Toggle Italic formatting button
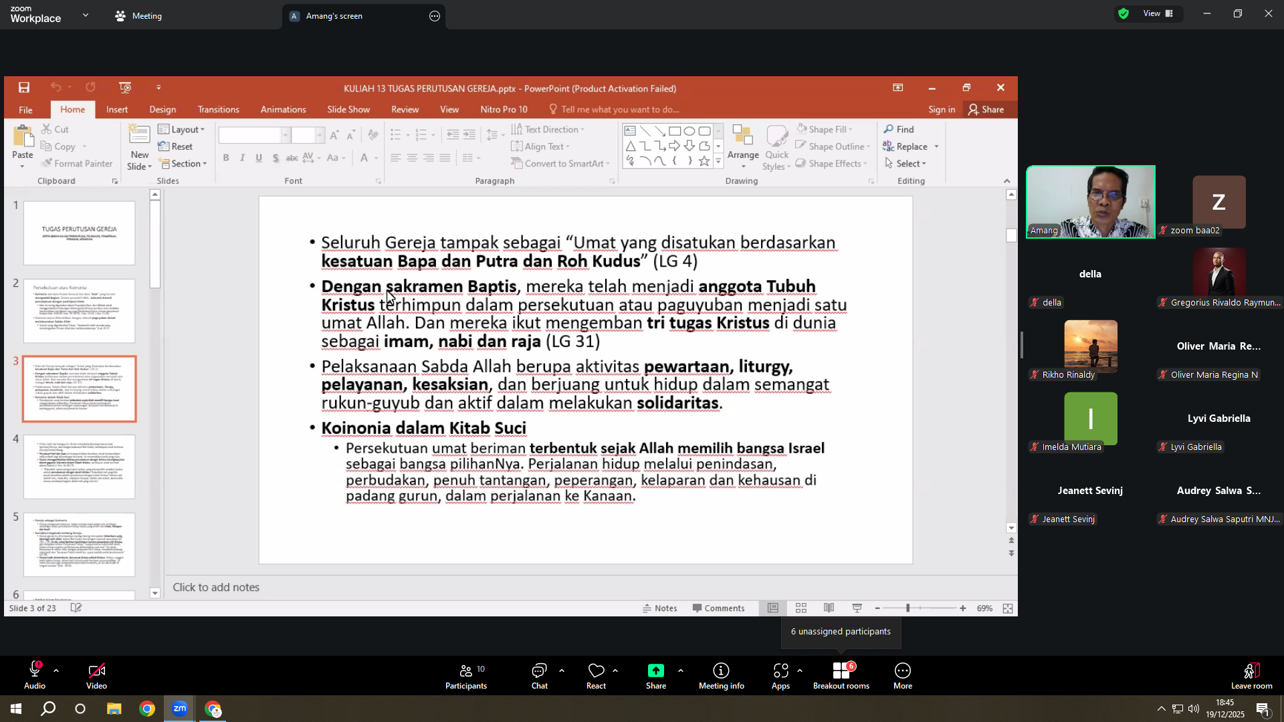The image size is (1284, 722). coord(242,158)
